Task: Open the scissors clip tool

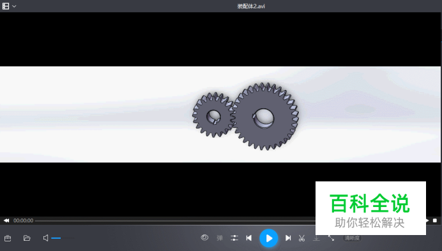Action: pos(301,238)
